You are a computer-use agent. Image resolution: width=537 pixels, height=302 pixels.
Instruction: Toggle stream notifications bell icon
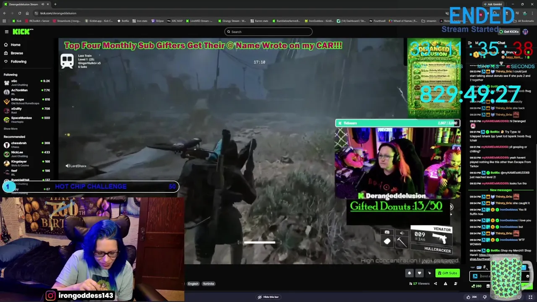409,273
